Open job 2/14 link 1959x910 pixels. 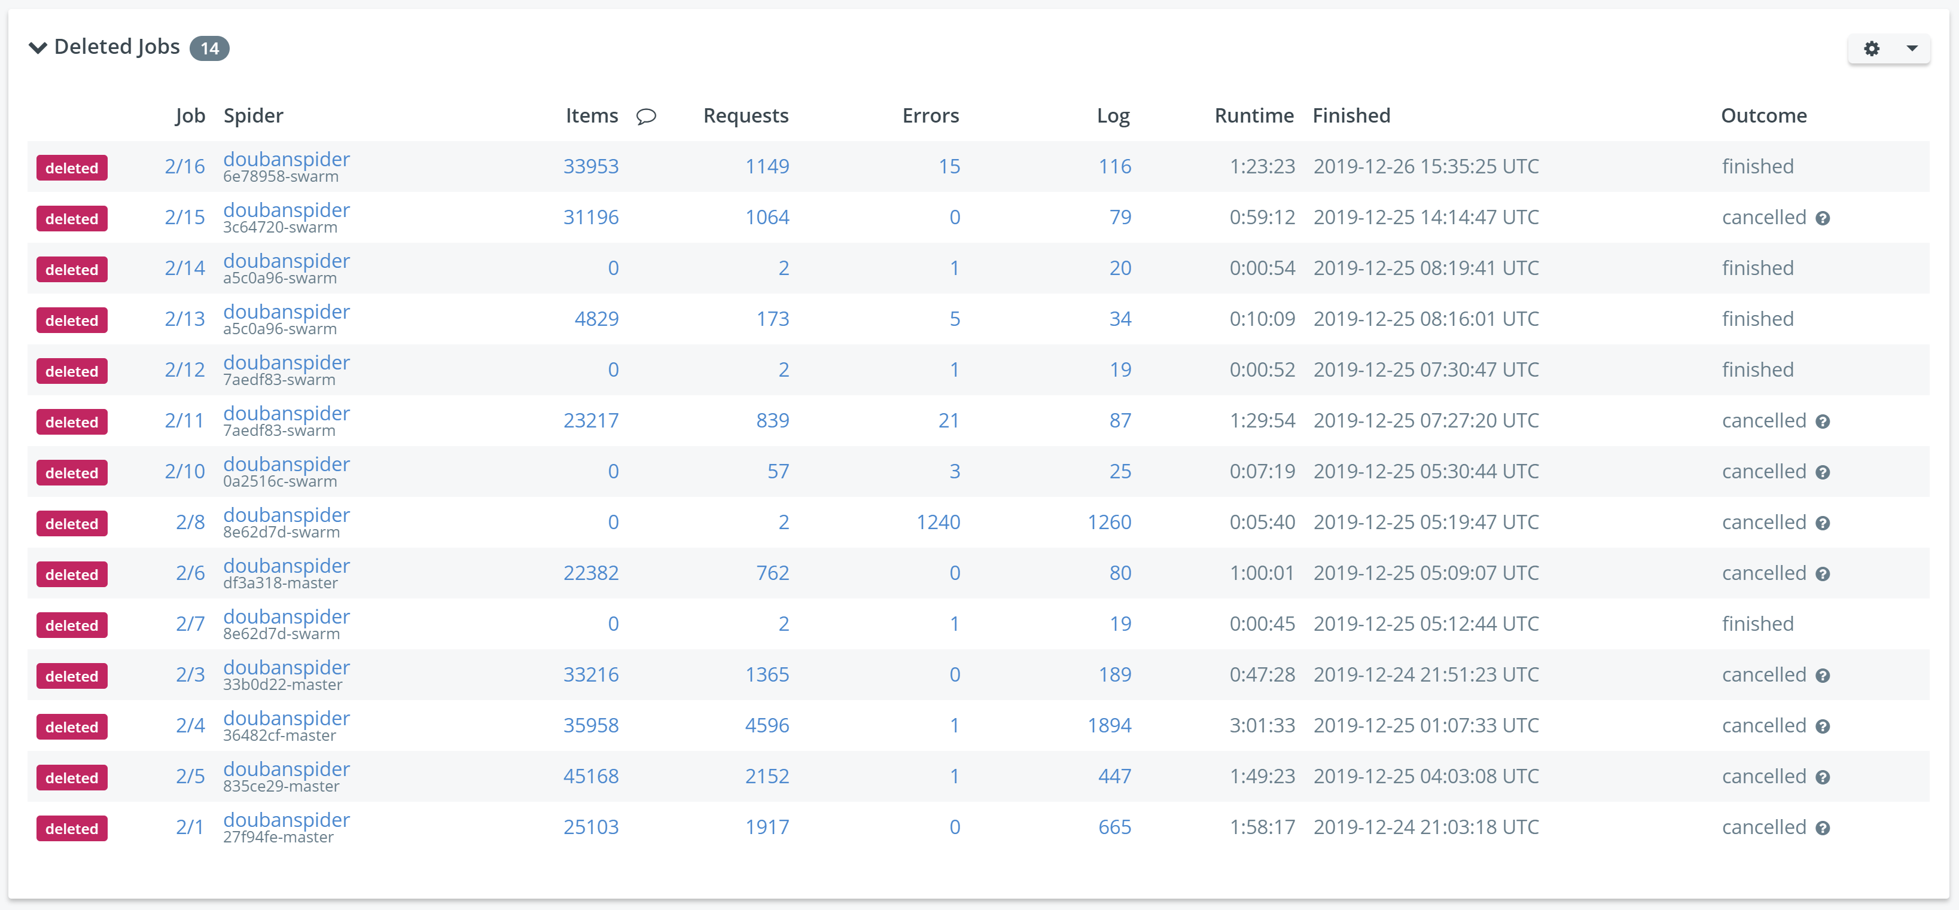[185, 268]
